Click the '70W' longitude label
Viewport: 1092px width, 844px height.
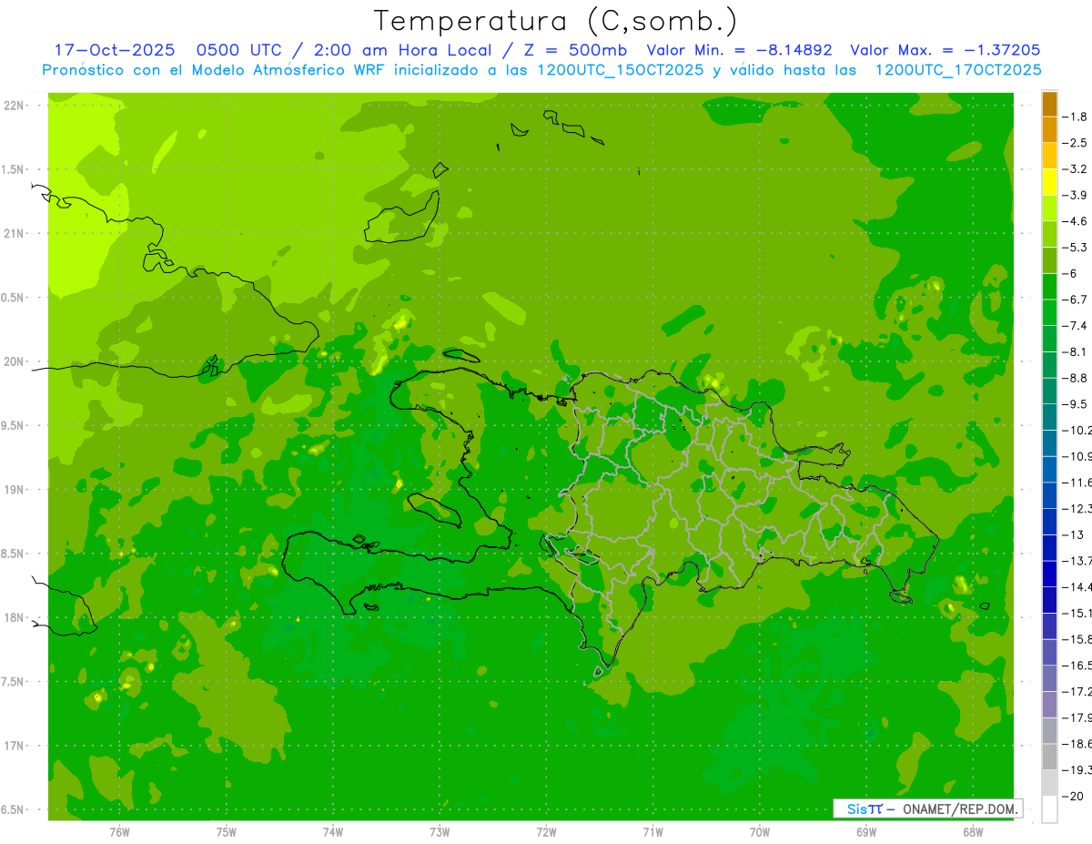pyautogui.click(x=759, y=831)
